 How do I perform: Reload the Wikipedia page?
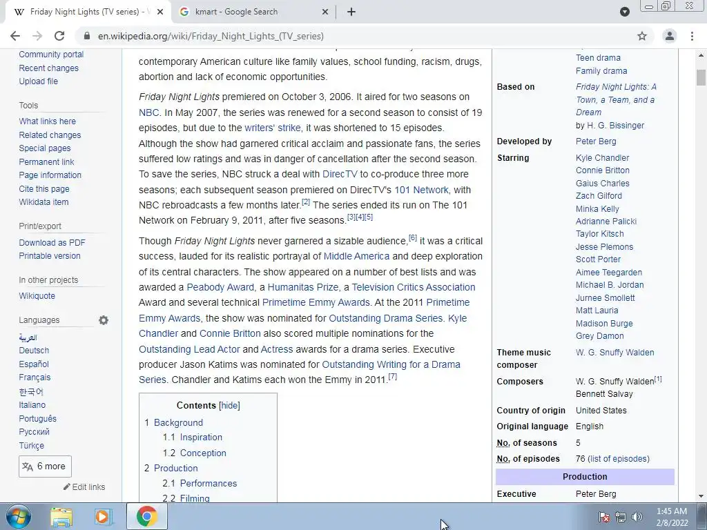pyautogui.click(x=59, y=36)
